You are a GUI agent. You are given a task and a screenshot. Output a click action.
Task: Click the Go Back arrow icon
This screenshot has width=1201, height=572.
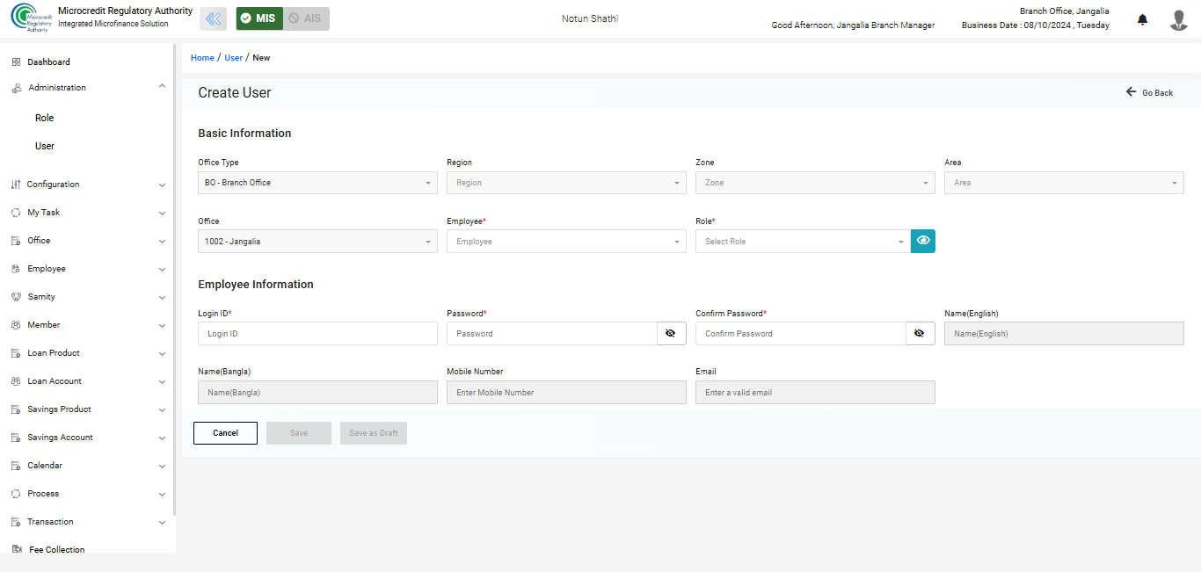1131,92
